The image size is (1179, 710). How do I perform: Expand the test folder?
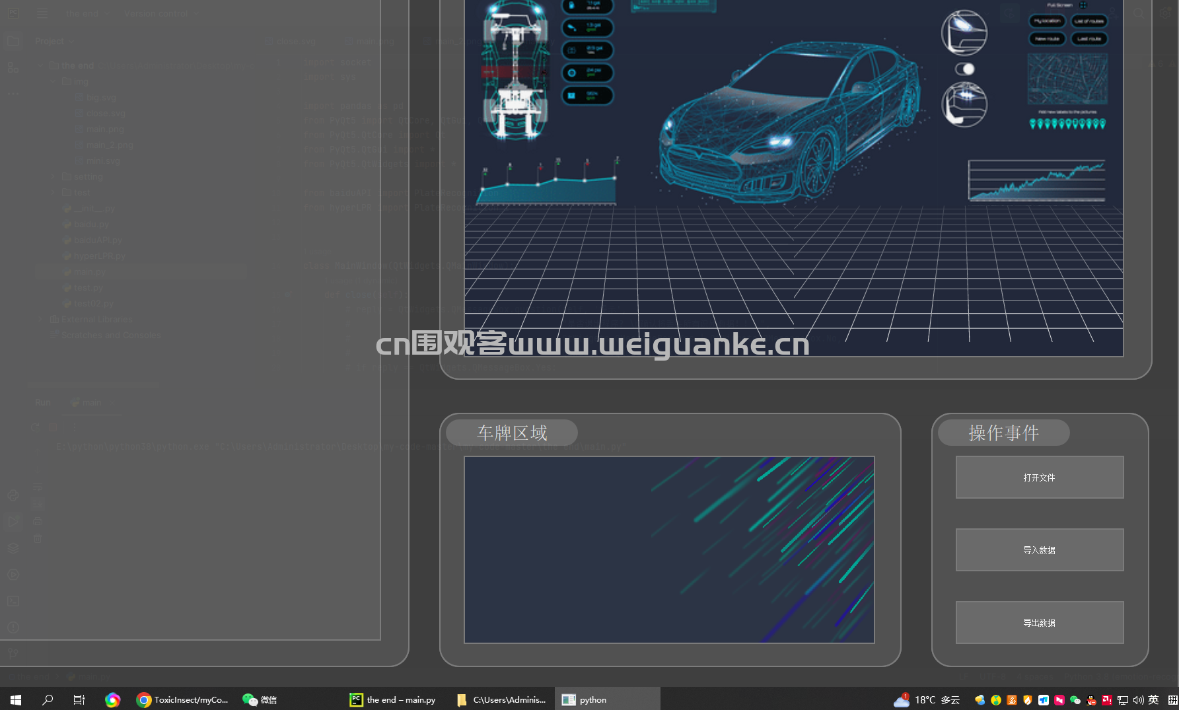54,192
